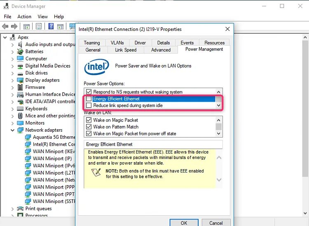Expand the Computer category
This screenshot has height=226, width=309.
pyautogui.click(x=13, y=59)
